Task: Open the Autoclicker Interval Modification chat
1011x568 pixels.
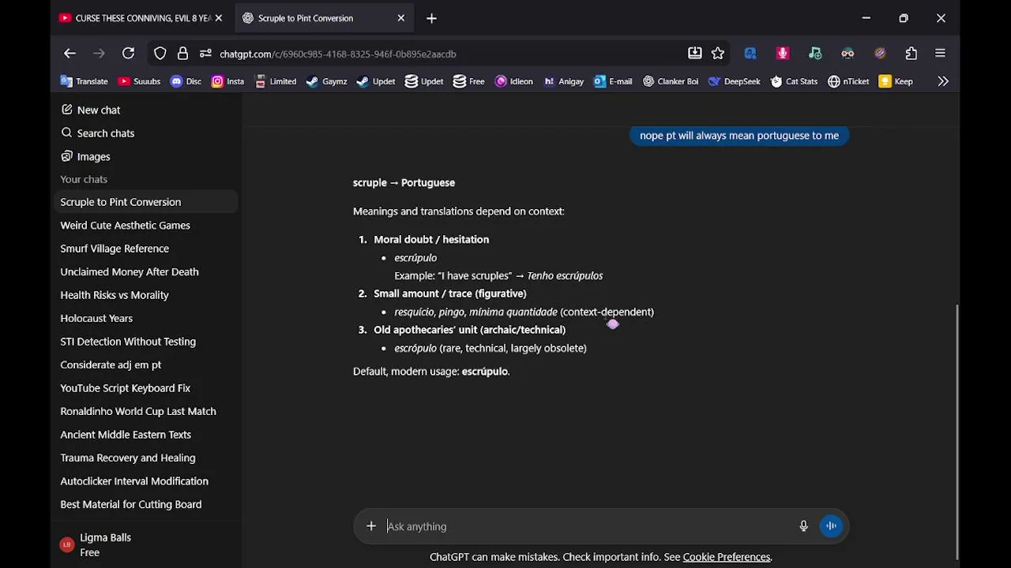Action: (146, 481)
